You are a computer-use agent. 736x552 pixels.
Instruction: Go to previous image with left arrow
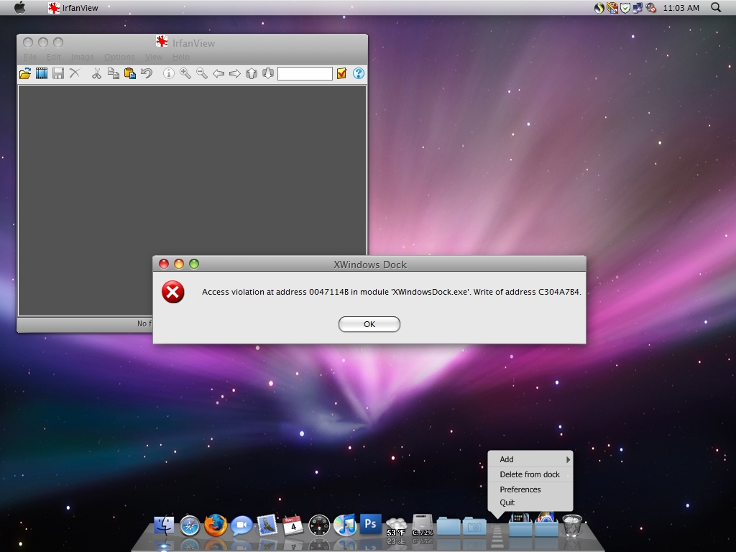pyautogui.click(x=218, y=73)
